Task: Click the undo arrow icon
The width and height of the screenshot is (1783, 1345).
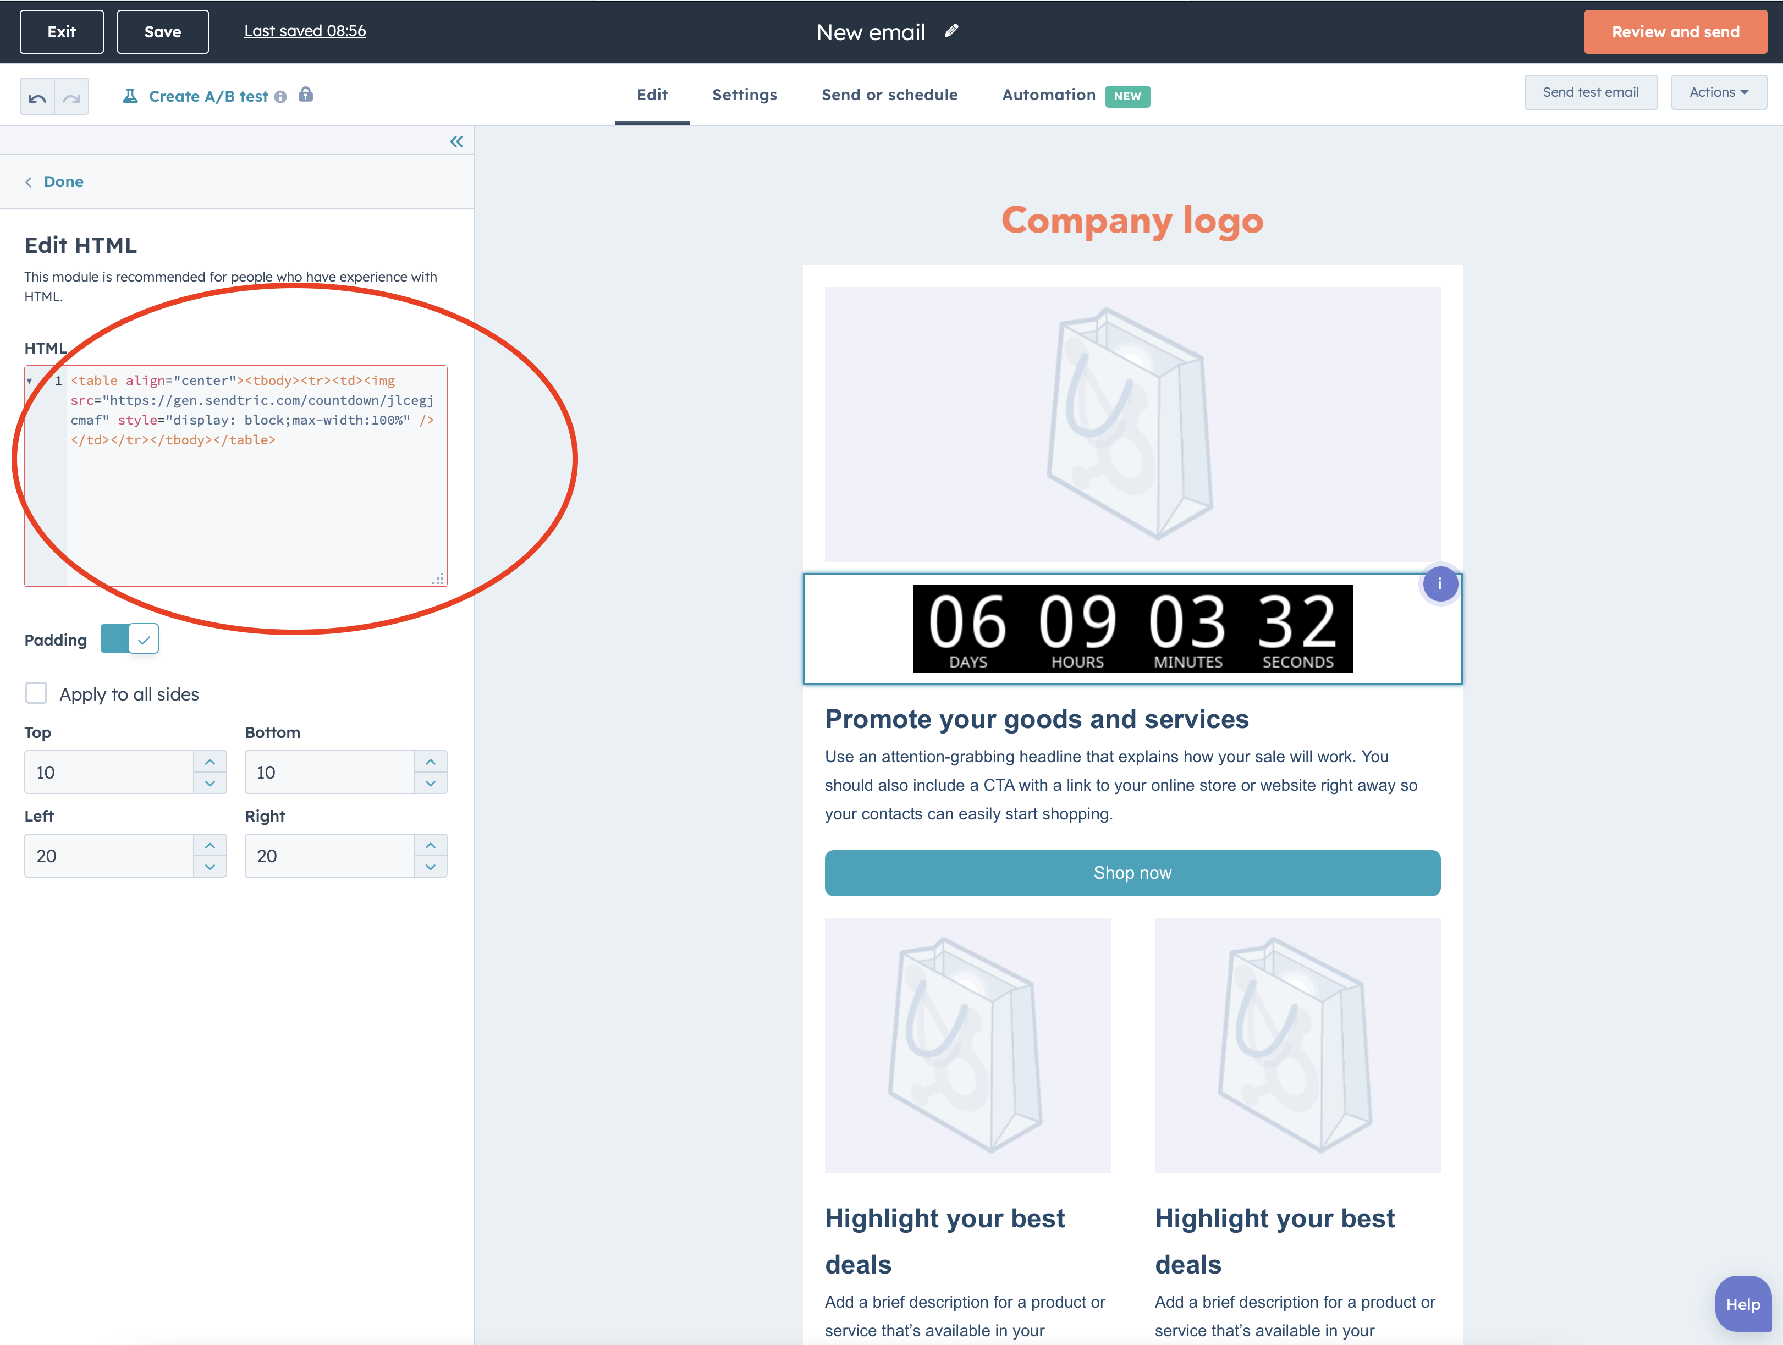Action: 37,97
